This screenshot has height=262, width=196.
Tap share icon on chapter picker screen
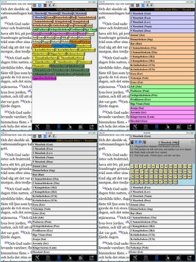tap(189, 258)
